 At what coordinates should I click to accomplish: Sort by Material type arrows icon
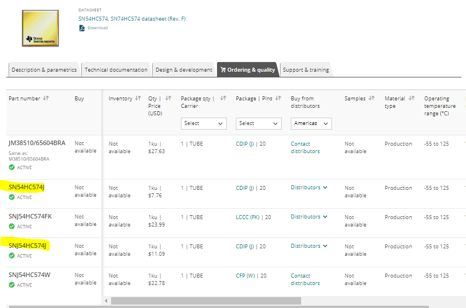tap(411, 98)
